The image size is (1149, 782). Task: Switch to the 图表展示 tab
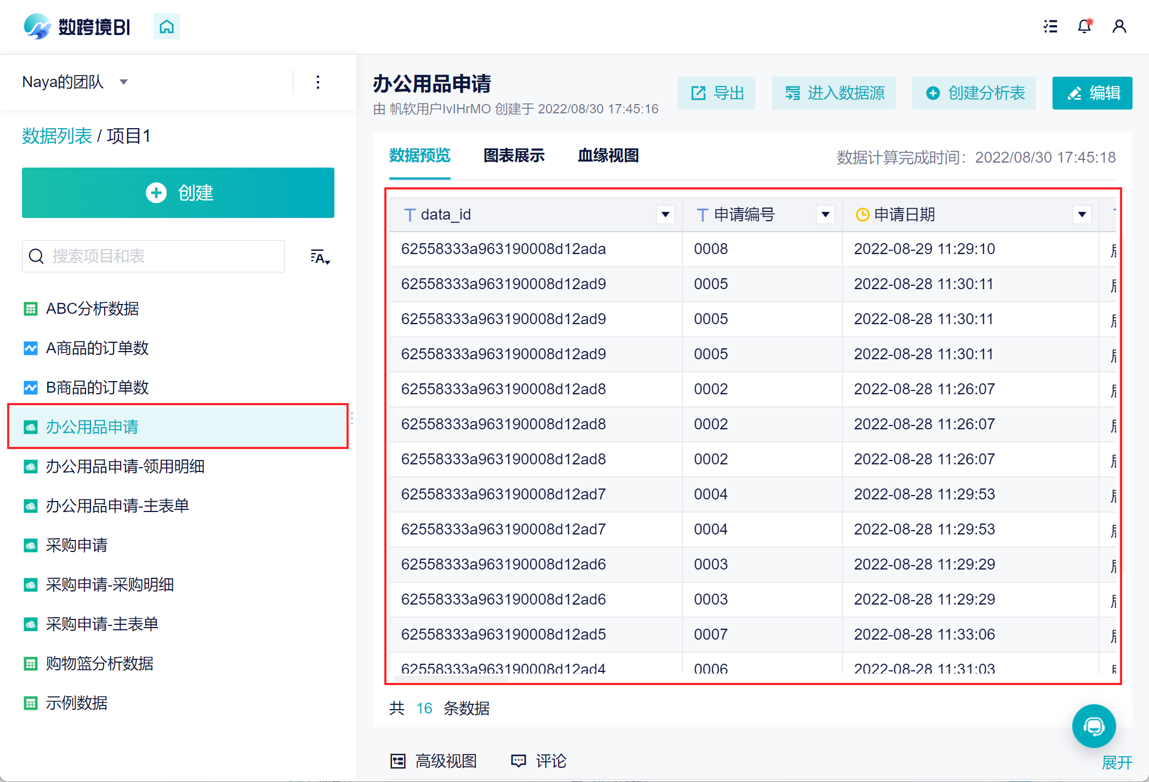click(x=514, y=156)
